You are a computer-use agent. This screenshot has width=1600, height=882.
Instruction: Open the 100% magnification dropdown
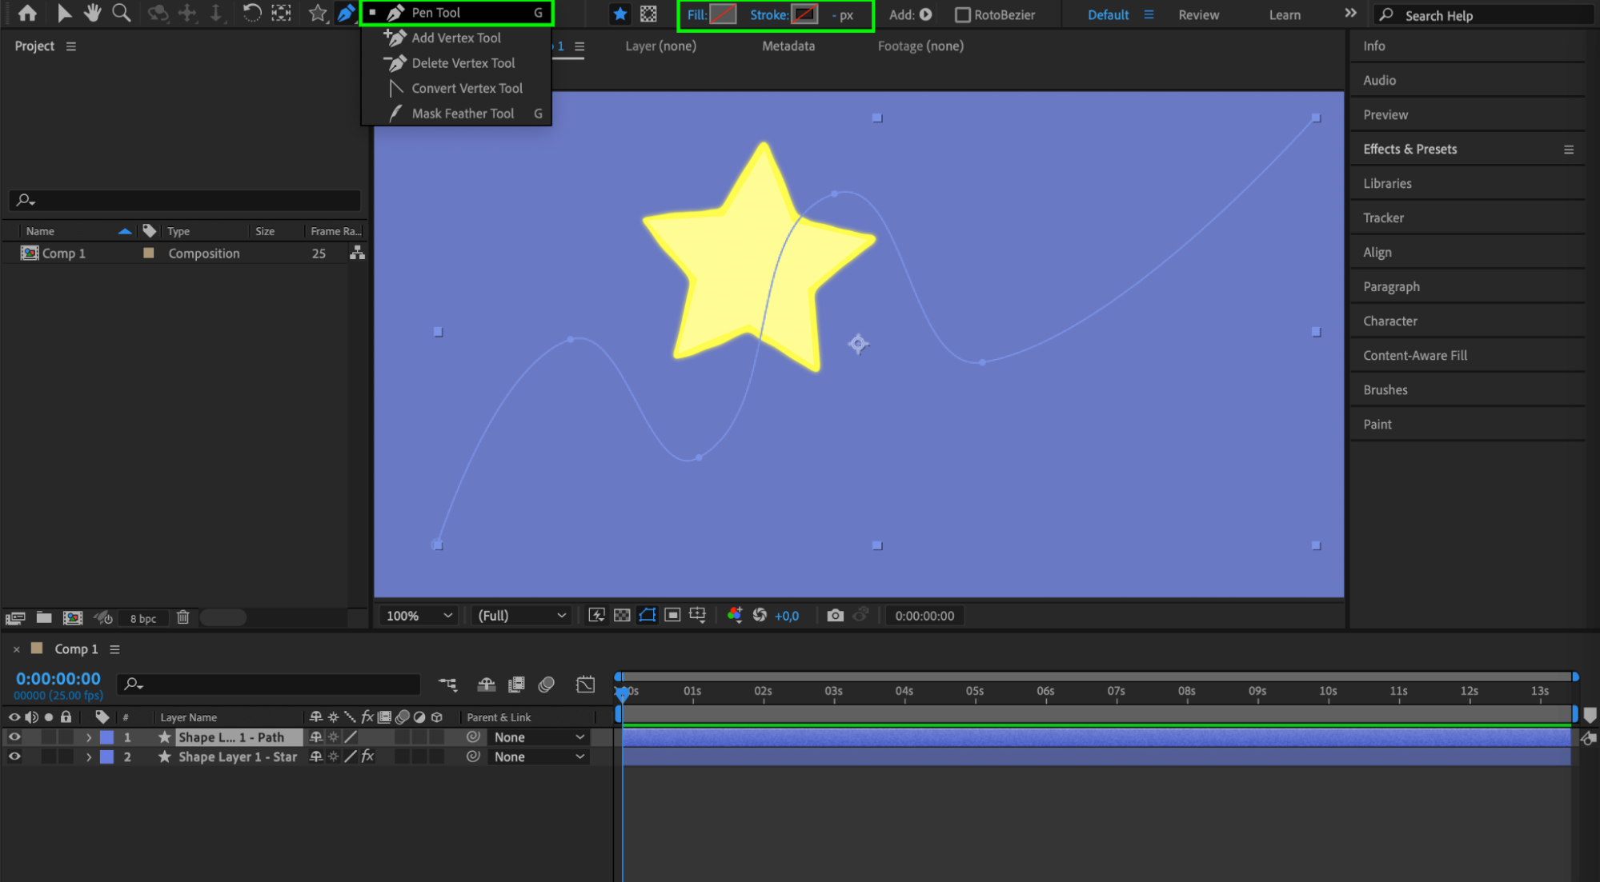click(419, 615)
